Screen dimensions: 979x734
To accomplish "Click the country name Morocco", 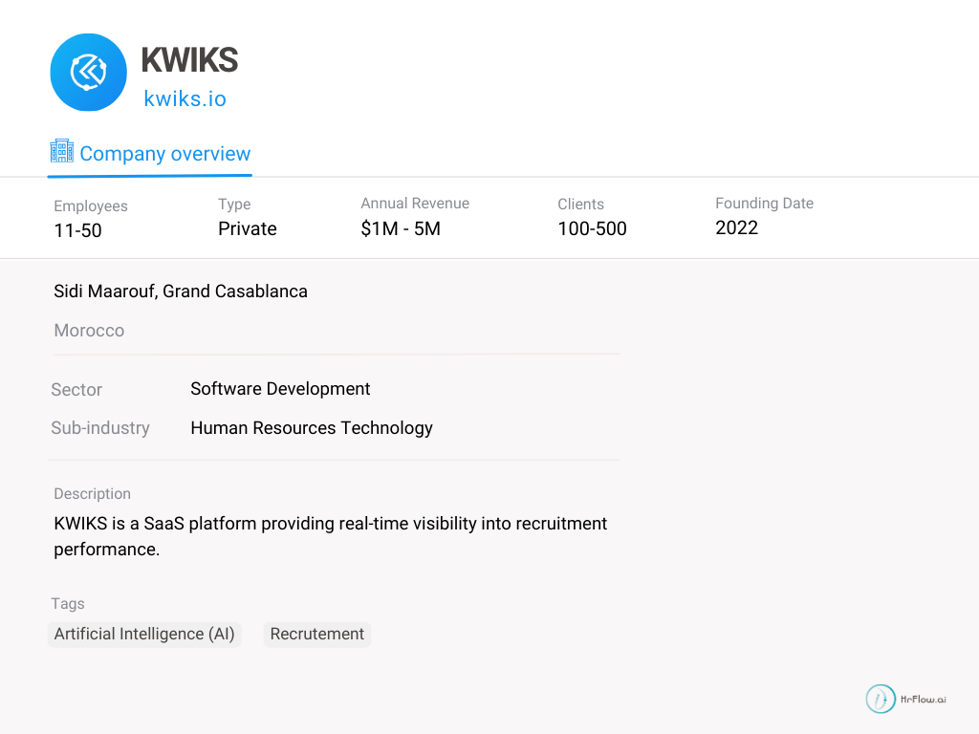I will tap(89, 330).
